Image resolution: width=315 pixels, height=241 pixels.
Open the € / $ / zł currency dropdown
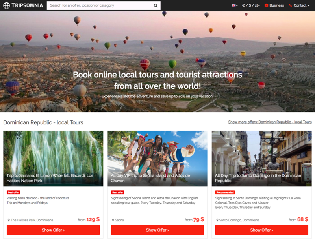(250, 5)
